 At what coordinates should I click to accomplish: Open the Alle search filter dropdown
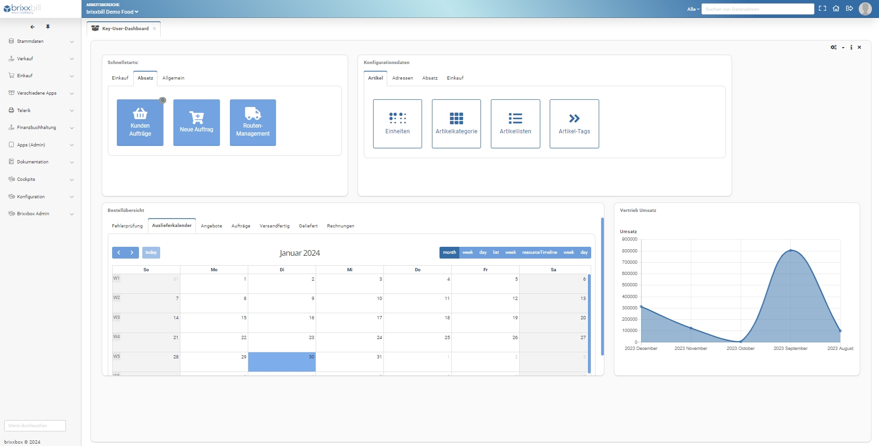click(693, 9)
